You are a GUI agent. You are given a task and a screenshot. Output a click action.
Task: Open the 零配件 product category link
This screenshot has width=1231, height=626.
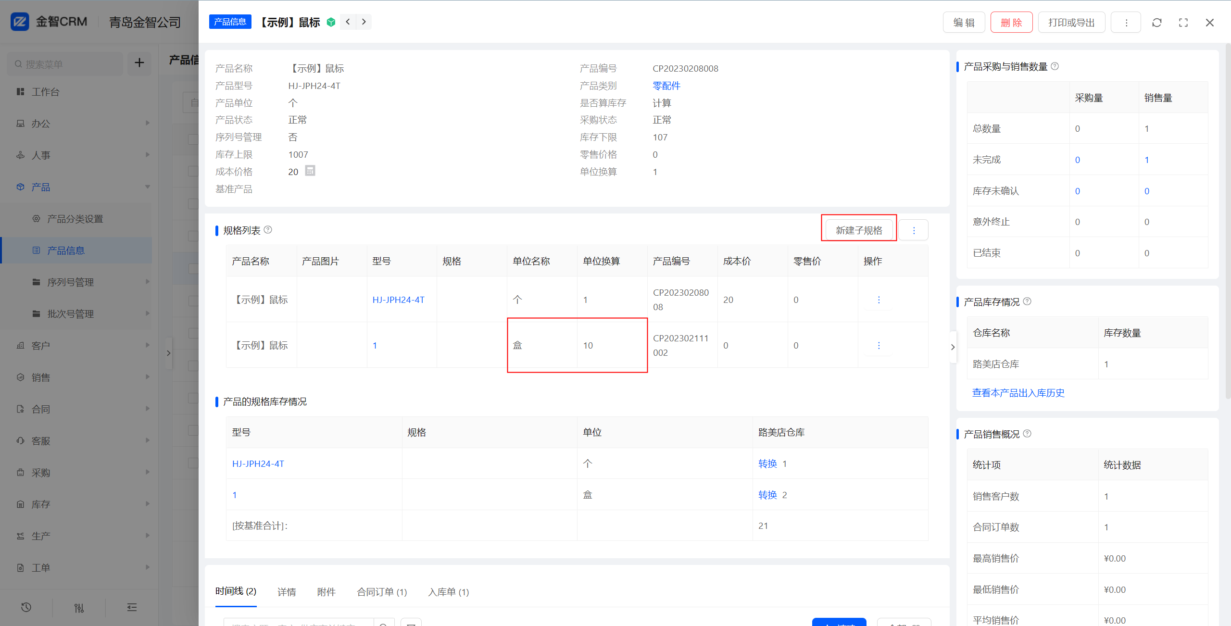666,86
